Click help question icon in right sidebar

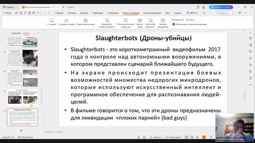coord(251,78)
